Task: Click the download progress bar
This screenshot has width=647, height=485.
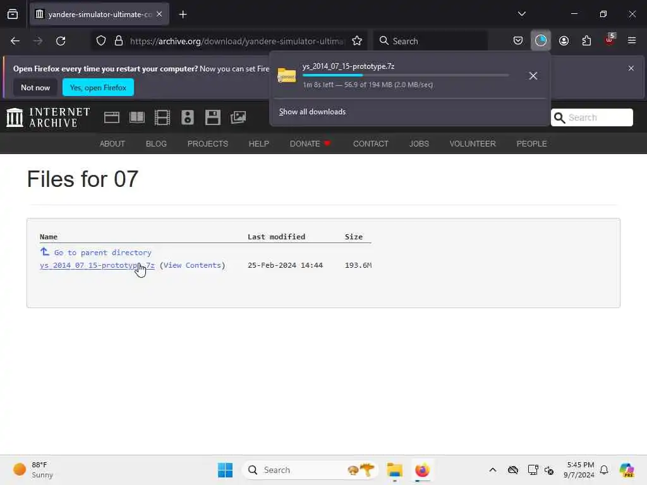Action: [x=406, y=75]
